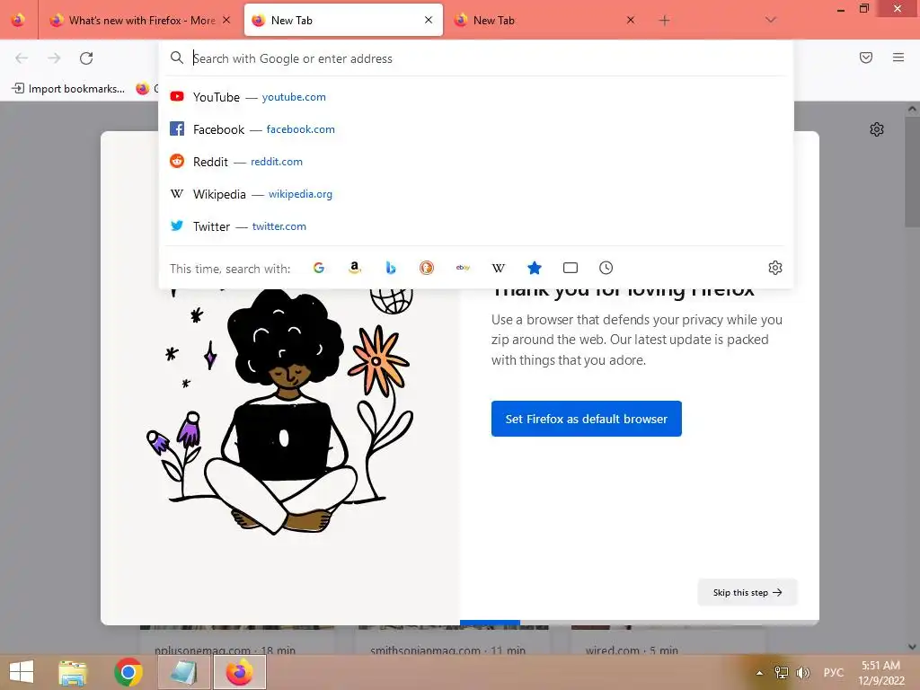Screen dimensions: 920x690
Task: Select the Twitter suggestion row
Action: 476,226
